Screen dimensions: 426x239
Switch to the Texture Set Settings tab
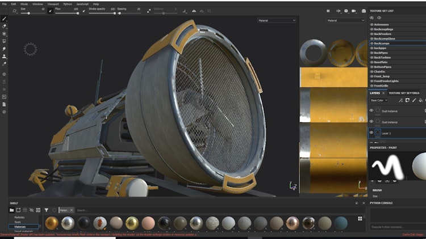[404, 93]
